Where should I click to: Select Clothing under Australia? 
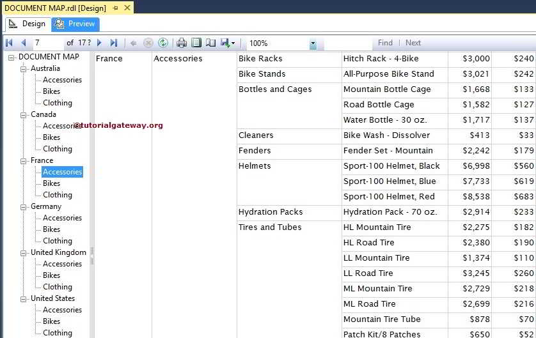tap(58, 103)
